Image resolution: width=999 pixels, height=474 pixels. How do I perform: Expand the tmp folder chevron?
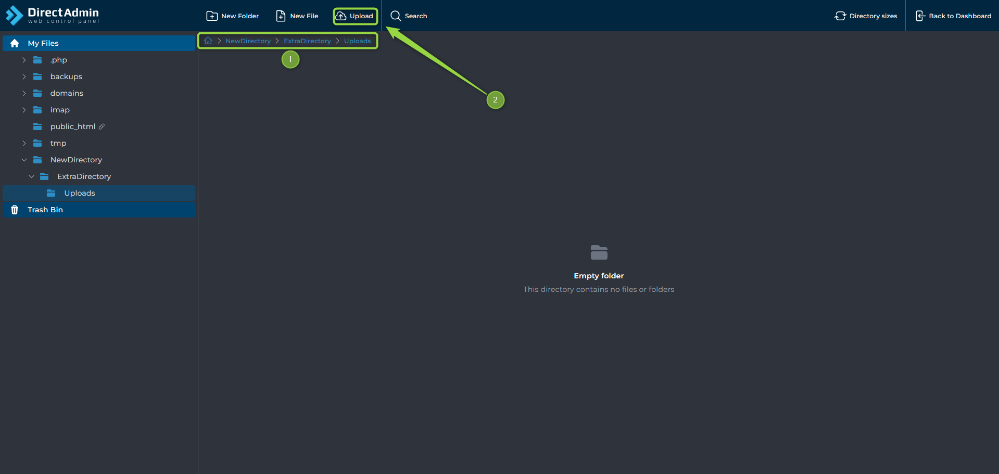click(x=24, y=143)
